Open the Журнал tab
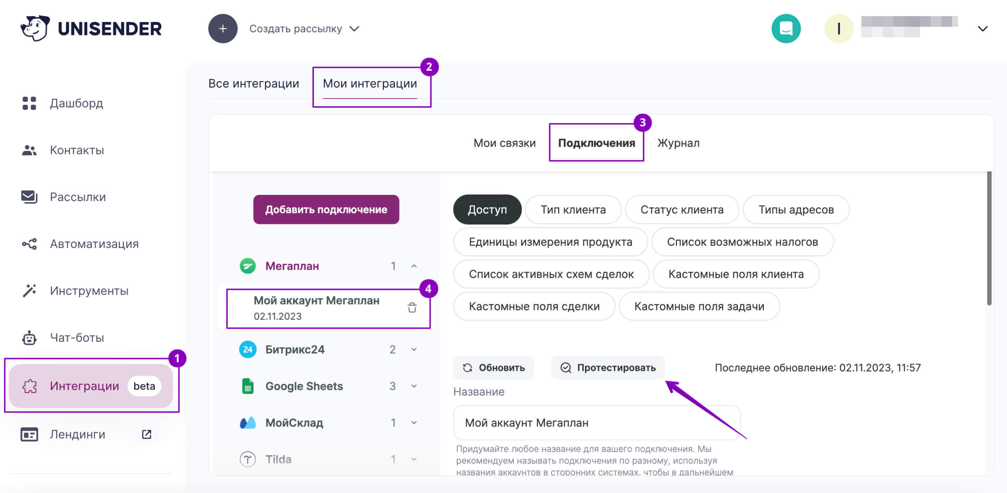This screenshot has height=493, width=1007. tap(679, 143)
